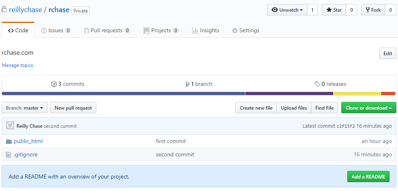Click Reilly Chase's avatar thumbnail
The image size is (398, 191).
(10, 126)
